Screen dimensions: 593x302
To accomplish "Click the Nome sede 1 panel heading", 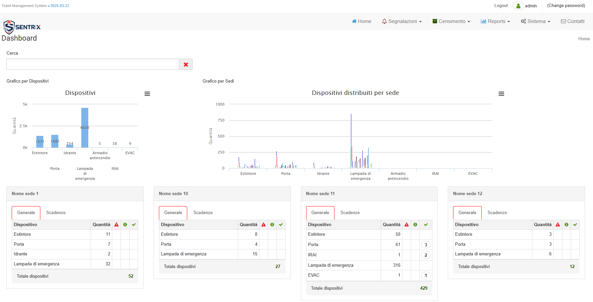I will pyautogui.click(x=75, y=194).
